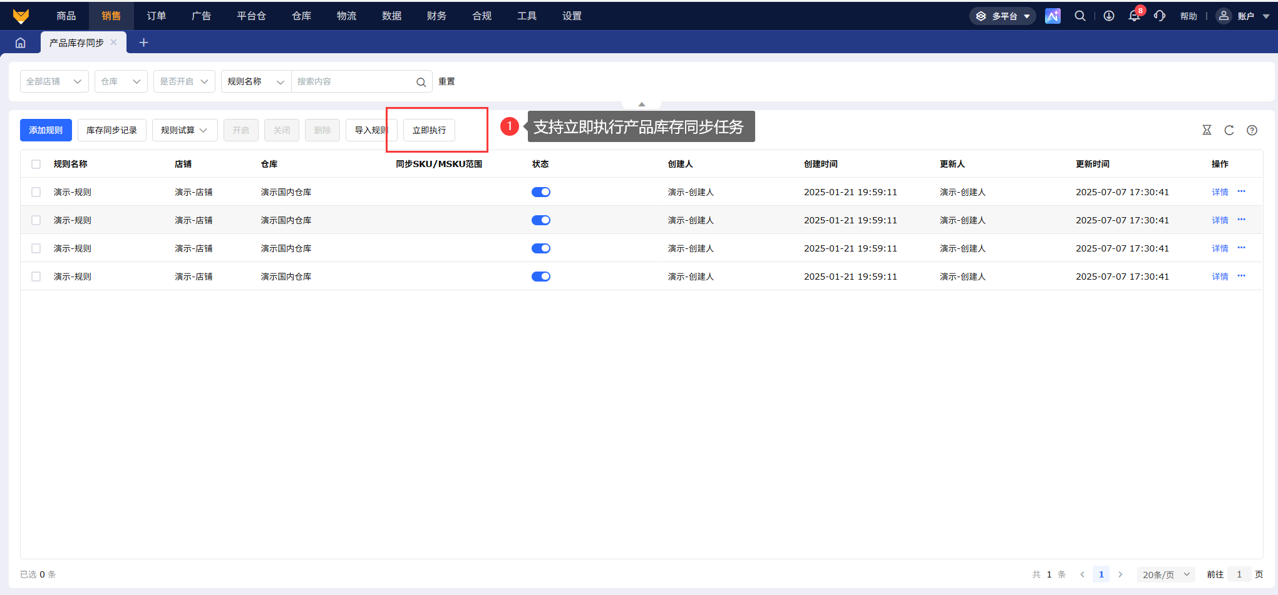Select page 1 in pagination
This screenshot has height=595, width=1278.
pos(1101,574)
